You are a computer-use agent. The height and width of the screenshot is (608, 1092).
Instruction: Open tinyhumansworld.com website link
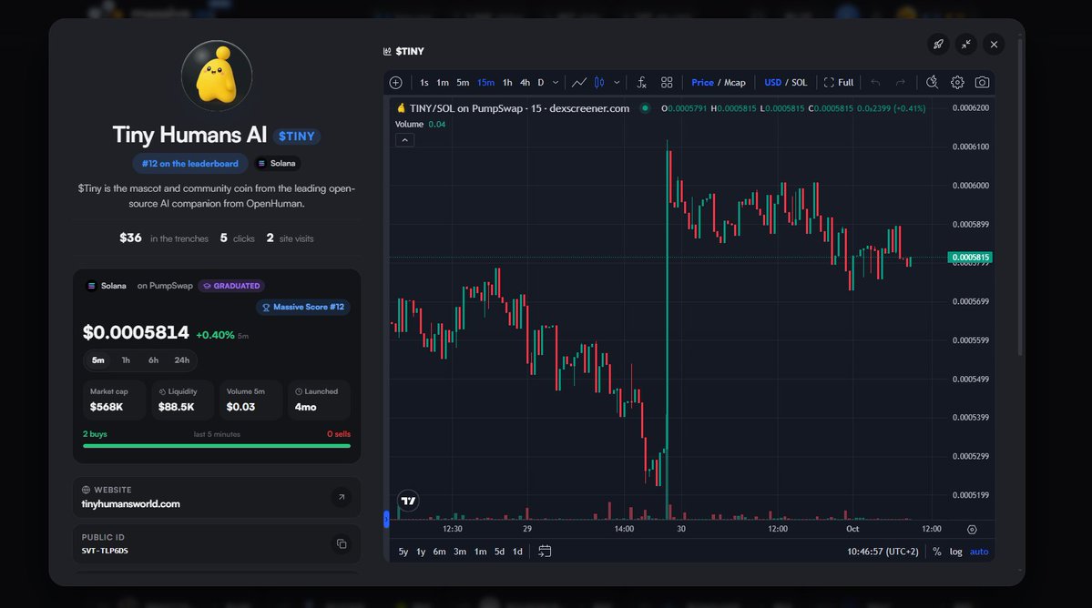(x=130, y=504)
